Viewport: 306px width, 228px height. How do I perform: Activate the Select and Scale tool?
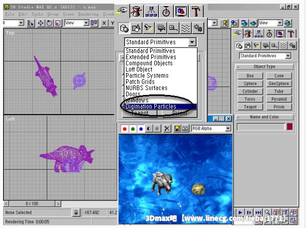click(58, 23)
